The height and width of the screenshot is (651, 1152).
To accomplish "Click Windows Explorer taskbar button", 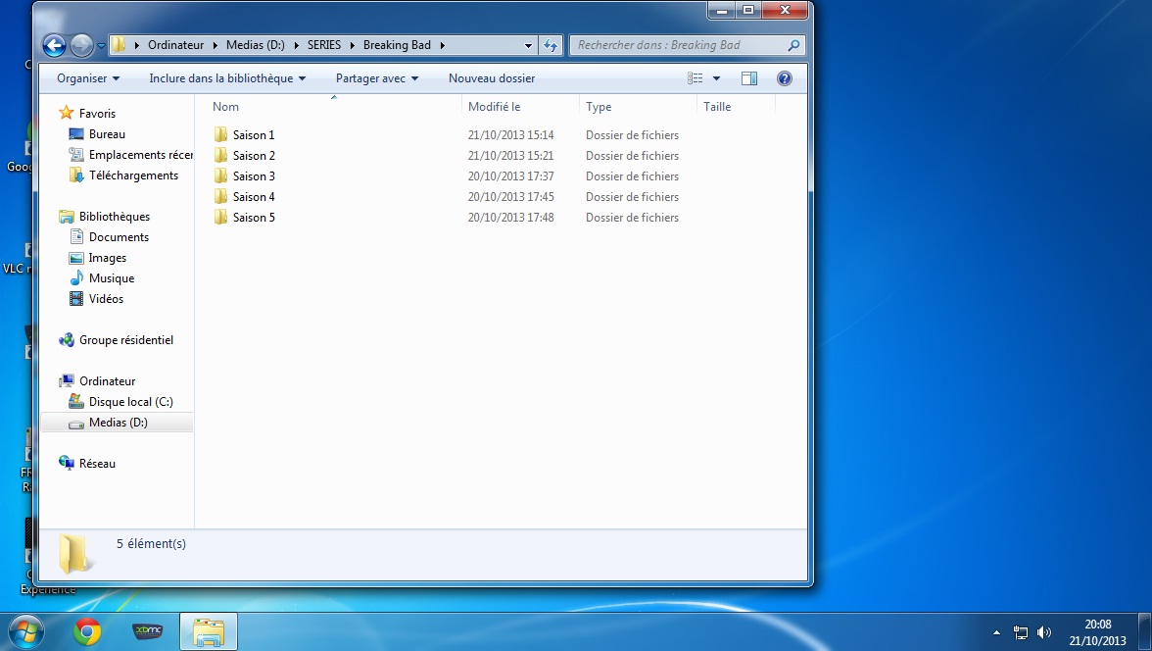I will click(x=209, y=631).
